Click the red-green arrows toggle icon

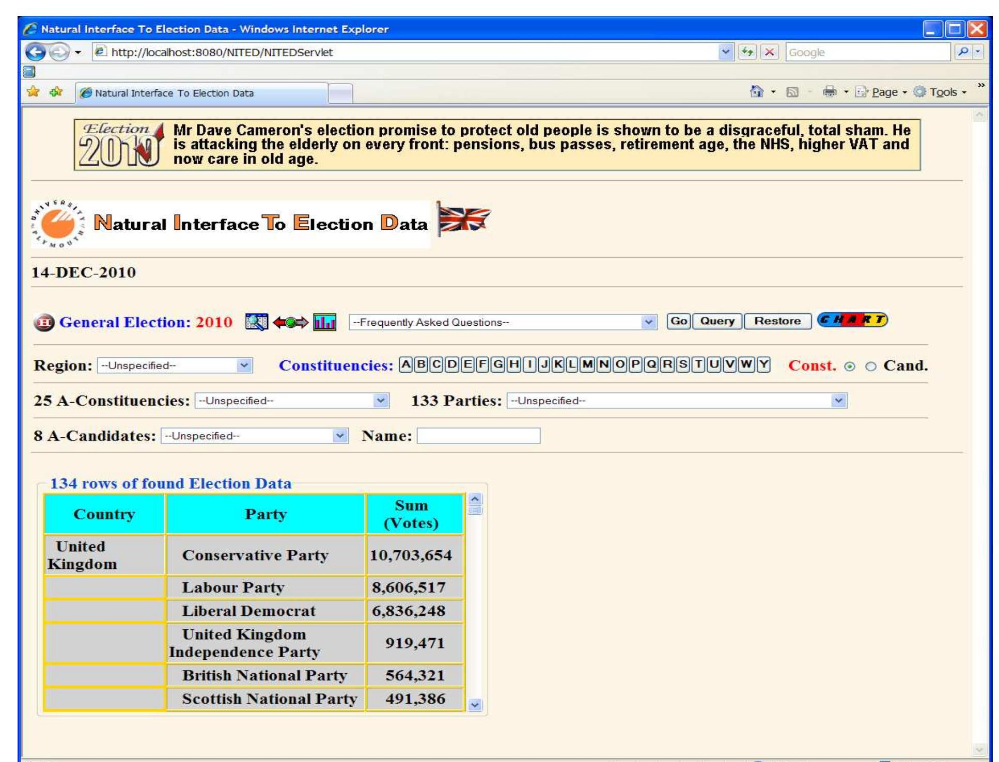290,323
